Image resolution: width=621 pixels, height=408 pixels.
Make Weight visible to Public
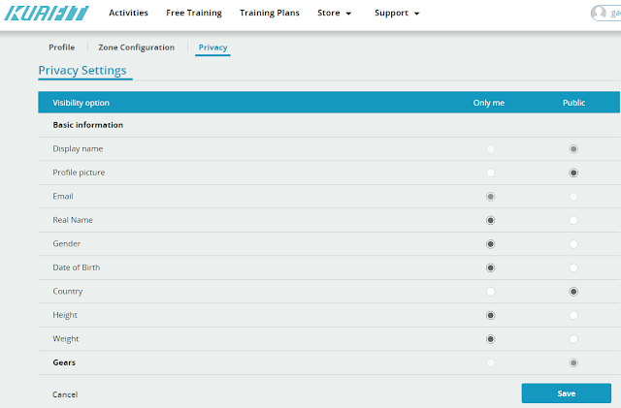pos(573,339)
